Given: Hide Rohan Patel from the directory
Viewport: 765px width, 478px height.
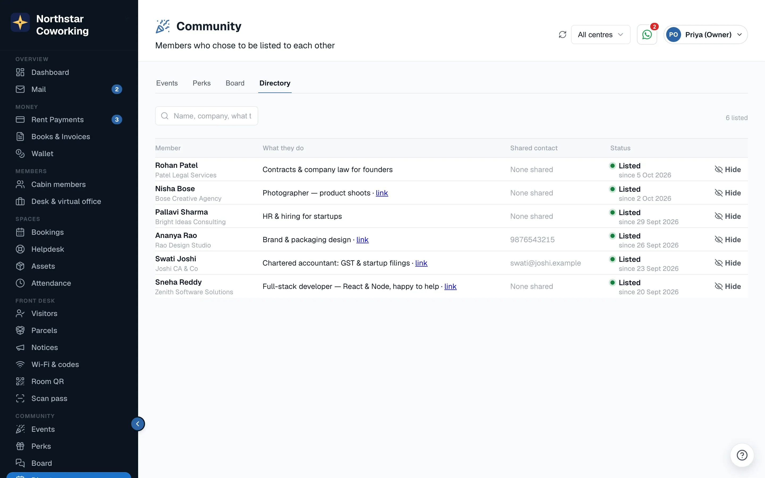Looking at the screenshot, I should click(728, 170).
